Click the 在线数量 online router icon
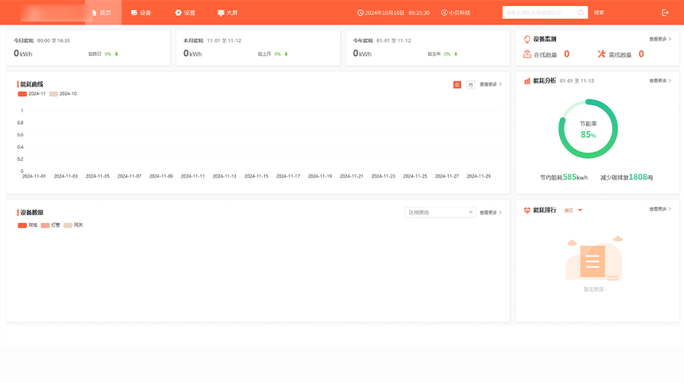684x383 pixels. [x=527, y=54]
